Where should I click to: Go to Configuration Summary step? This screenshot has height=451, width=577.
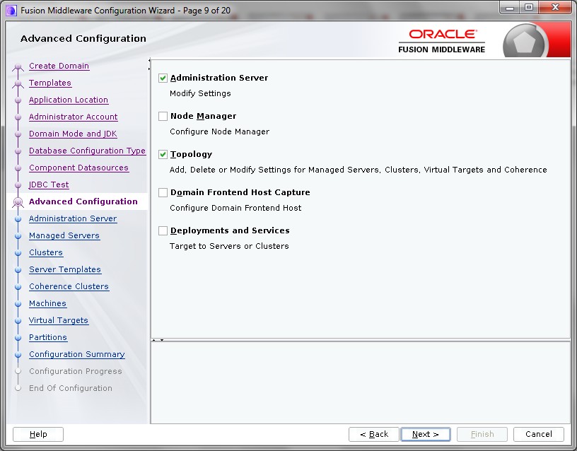[77, 354]
